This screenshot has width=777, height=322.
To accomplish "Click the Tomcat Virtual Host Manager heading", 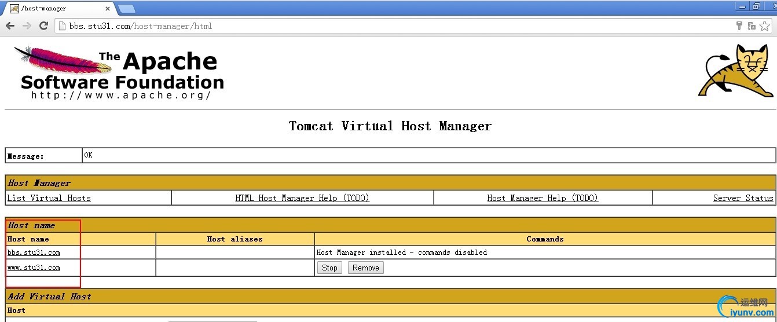I will click(x=390, y=126).
